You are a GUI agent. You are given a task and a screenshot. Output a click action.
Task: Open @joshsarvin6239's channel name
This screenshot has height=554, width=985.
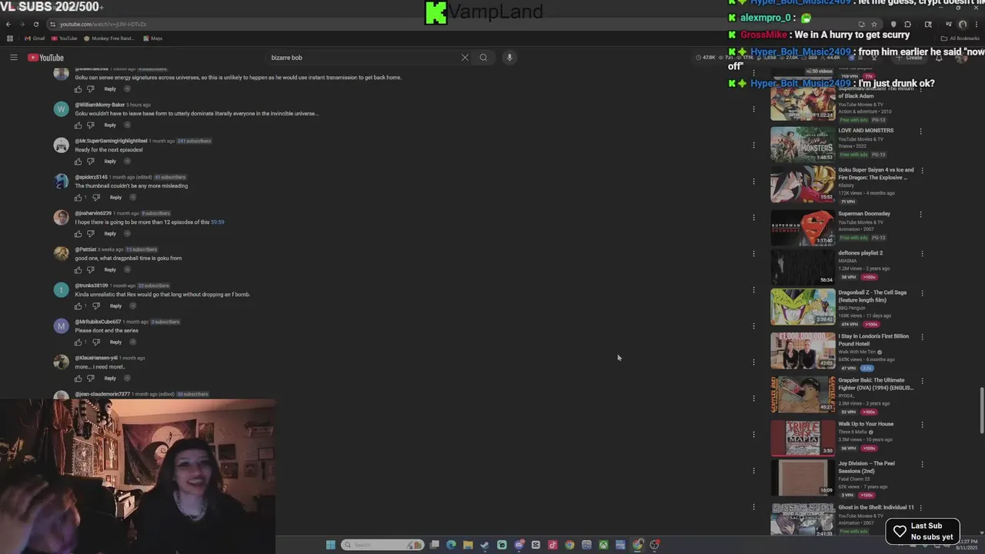93,213
